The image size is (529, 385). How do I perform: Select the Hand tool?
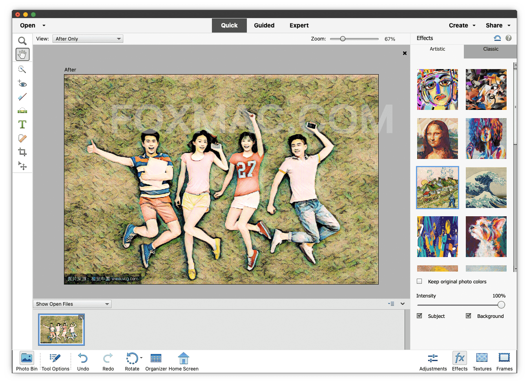pyautogui.click(x=22, y=54)
